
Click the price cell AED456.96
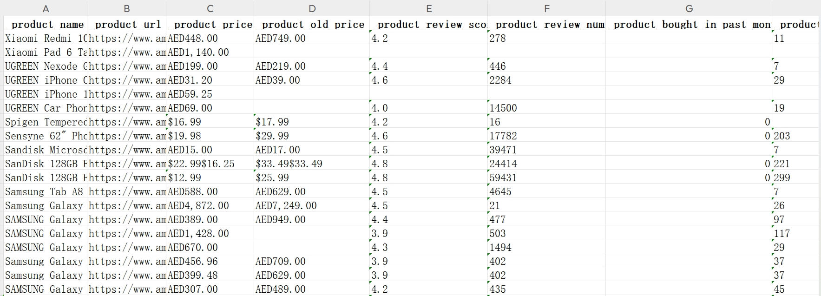click(210, 261)
